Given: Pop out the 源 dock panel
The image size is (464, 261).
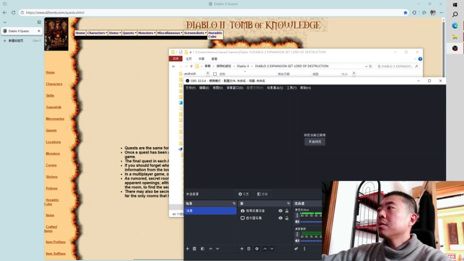Looking at the screenshot, I should 288,204.
